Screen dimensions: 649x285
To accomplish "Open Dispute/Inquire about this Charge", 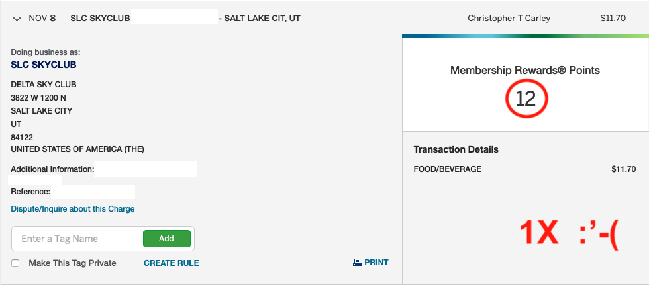I will pyautogui.click(x=73, y=209).
